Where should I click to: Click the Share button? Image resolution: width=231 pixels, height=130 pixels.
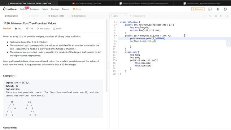[57, 29]
